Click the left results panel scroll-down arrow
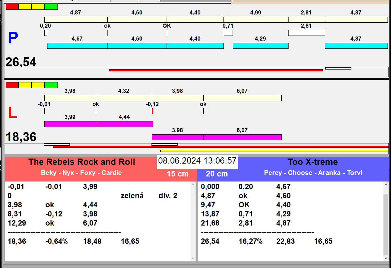 193,258
